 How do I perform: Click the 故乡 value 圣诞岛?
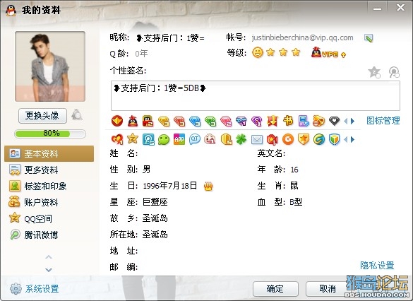click(155, 218)
